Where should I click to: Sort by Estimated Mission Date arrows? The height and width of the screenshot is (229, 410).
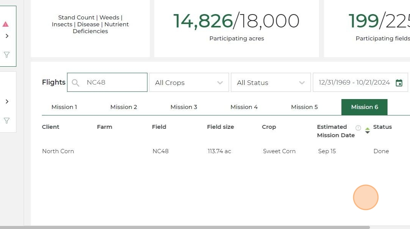pyautogui.click(x=367, y=130)
